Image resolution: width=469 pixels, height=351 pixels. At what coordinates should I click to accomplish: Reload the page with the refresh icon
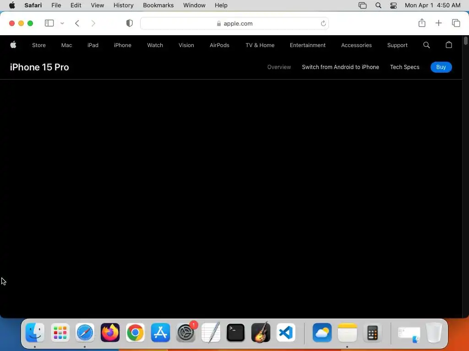tap(323, 23)
